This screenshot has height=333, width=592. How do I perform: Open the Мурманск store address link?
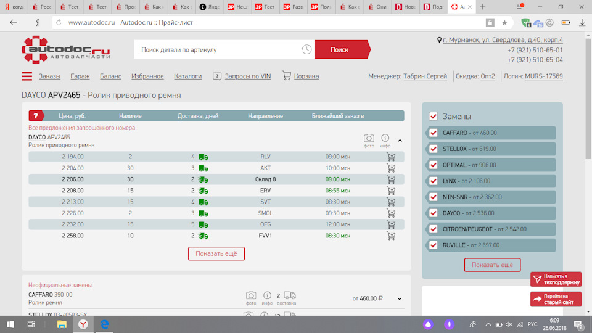point(503,39)
